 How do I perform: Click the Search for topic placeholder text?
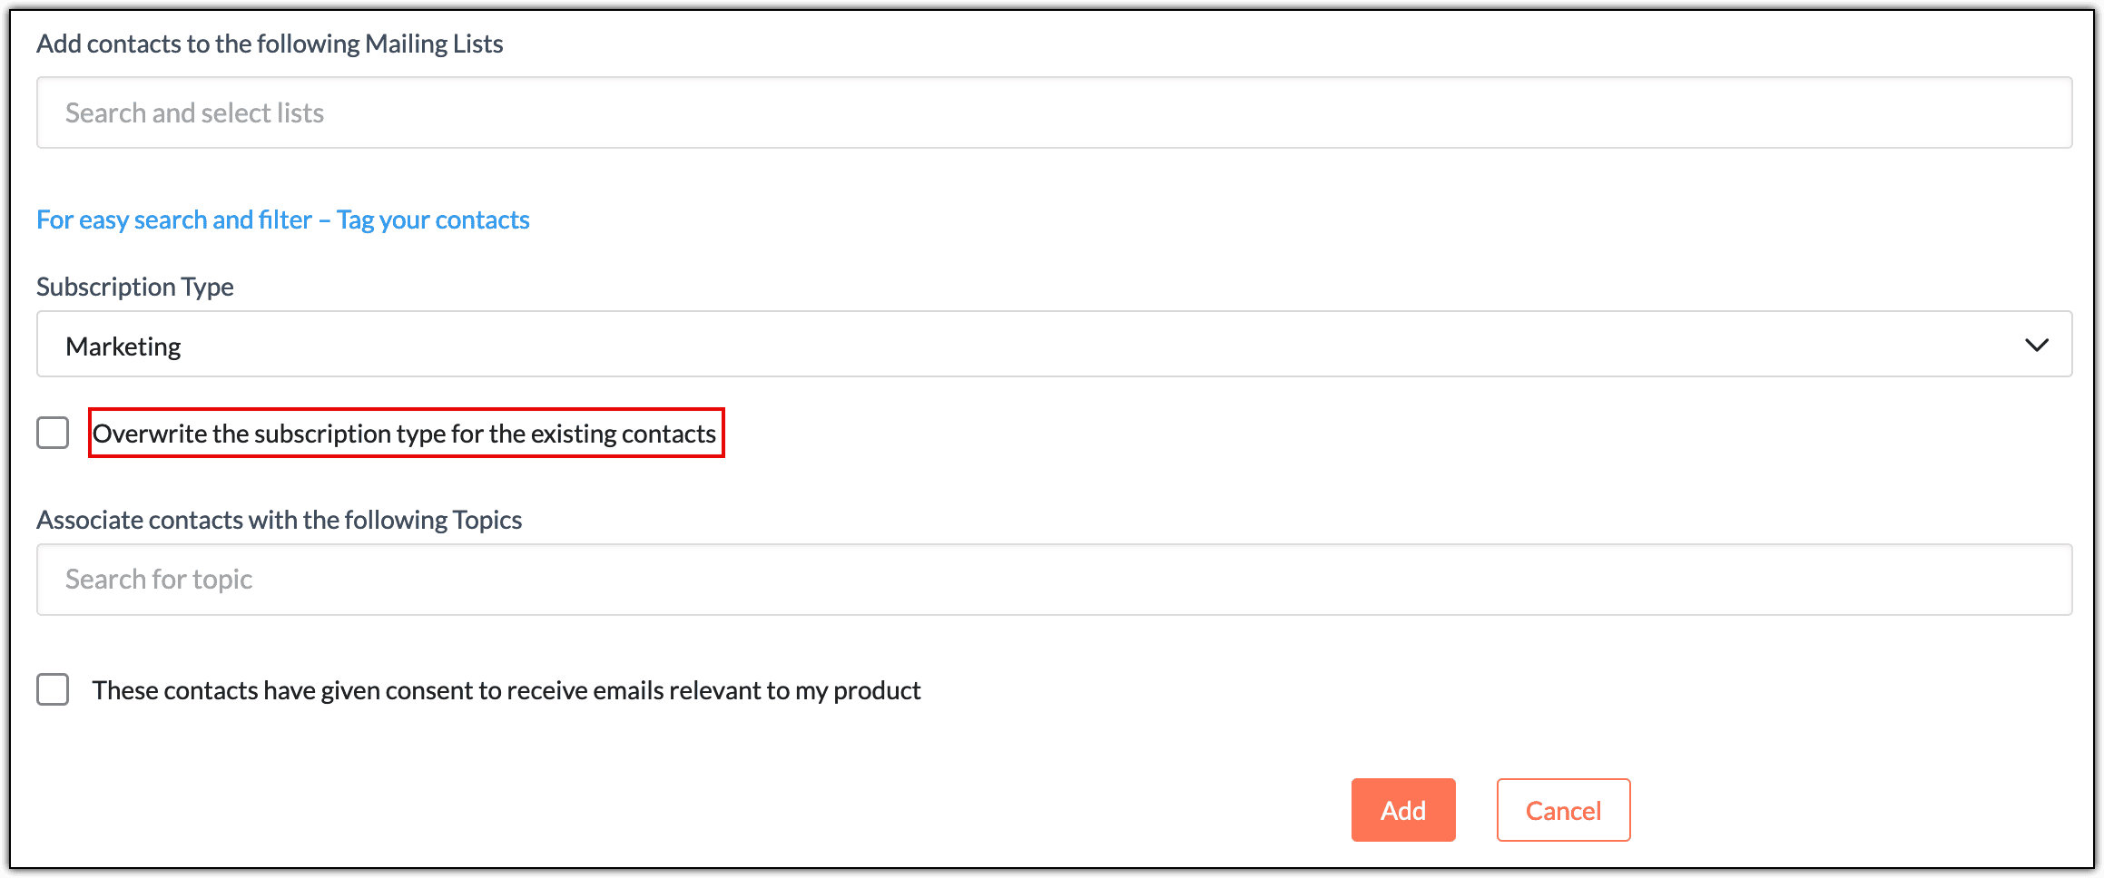point(159,580)
